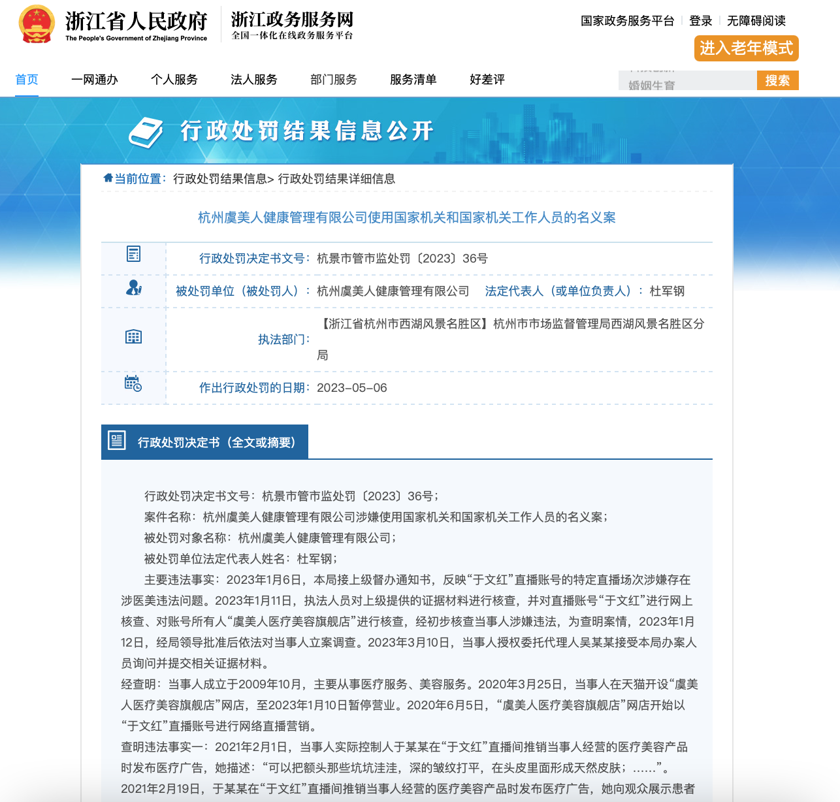Click document number 杭景市管市监处罚〔2023〕36号 value
The height and width of the screenshot is (802, 840).
click(402, 259)
